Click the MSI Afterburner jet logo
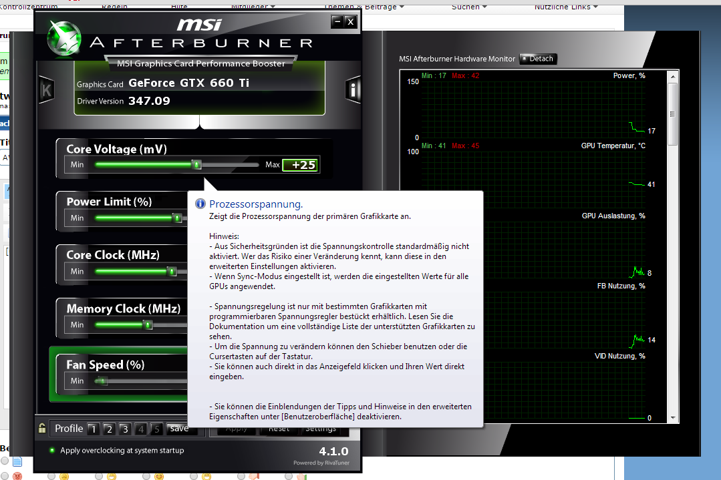This screenshot has width=721, height=480. (x=64, y=39)
